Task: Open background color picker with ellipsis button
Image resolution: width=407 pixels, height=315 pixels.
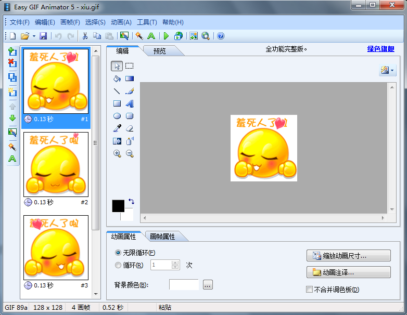Action: pyautogui.click(x=208, y=285)
